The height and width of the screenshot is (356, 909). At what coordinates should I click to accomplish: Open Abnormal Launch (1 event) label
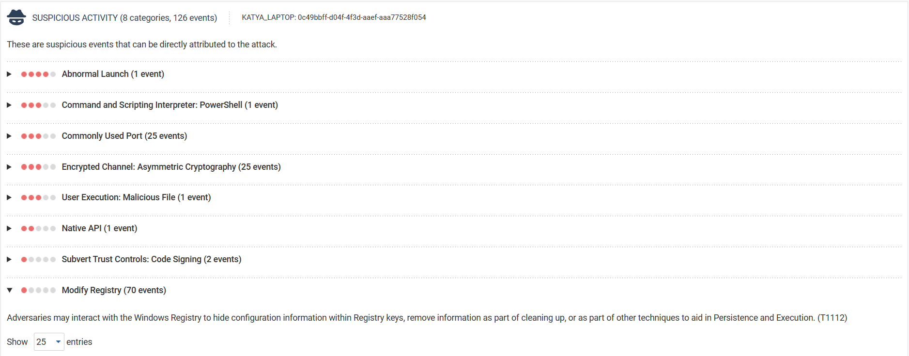tap(113, 74)
